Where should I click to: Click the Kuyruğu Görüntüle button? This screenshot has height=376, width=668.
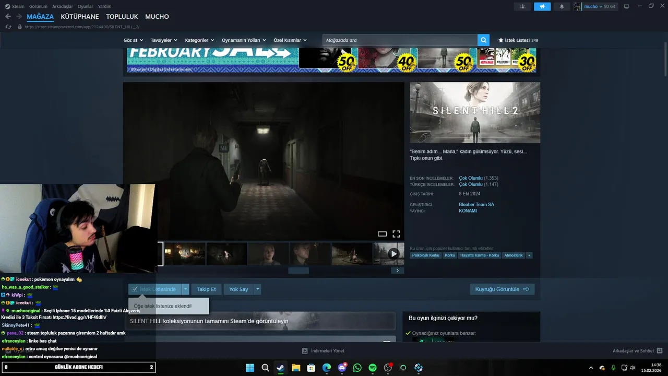tap(502, 289)
